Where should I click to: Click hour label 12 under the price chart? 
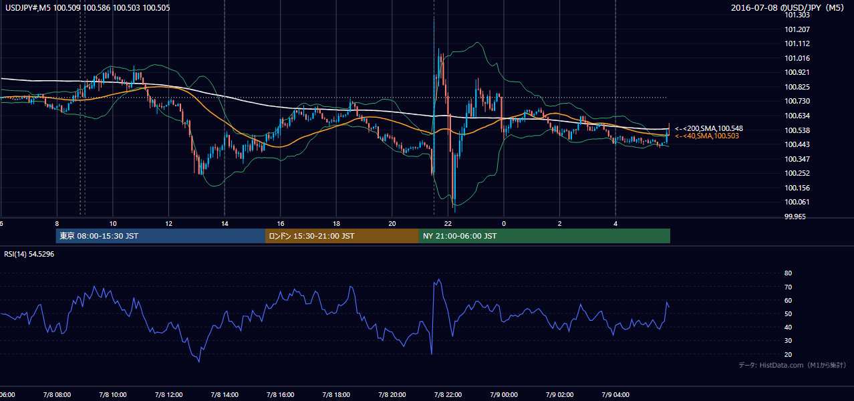point(169,223)
